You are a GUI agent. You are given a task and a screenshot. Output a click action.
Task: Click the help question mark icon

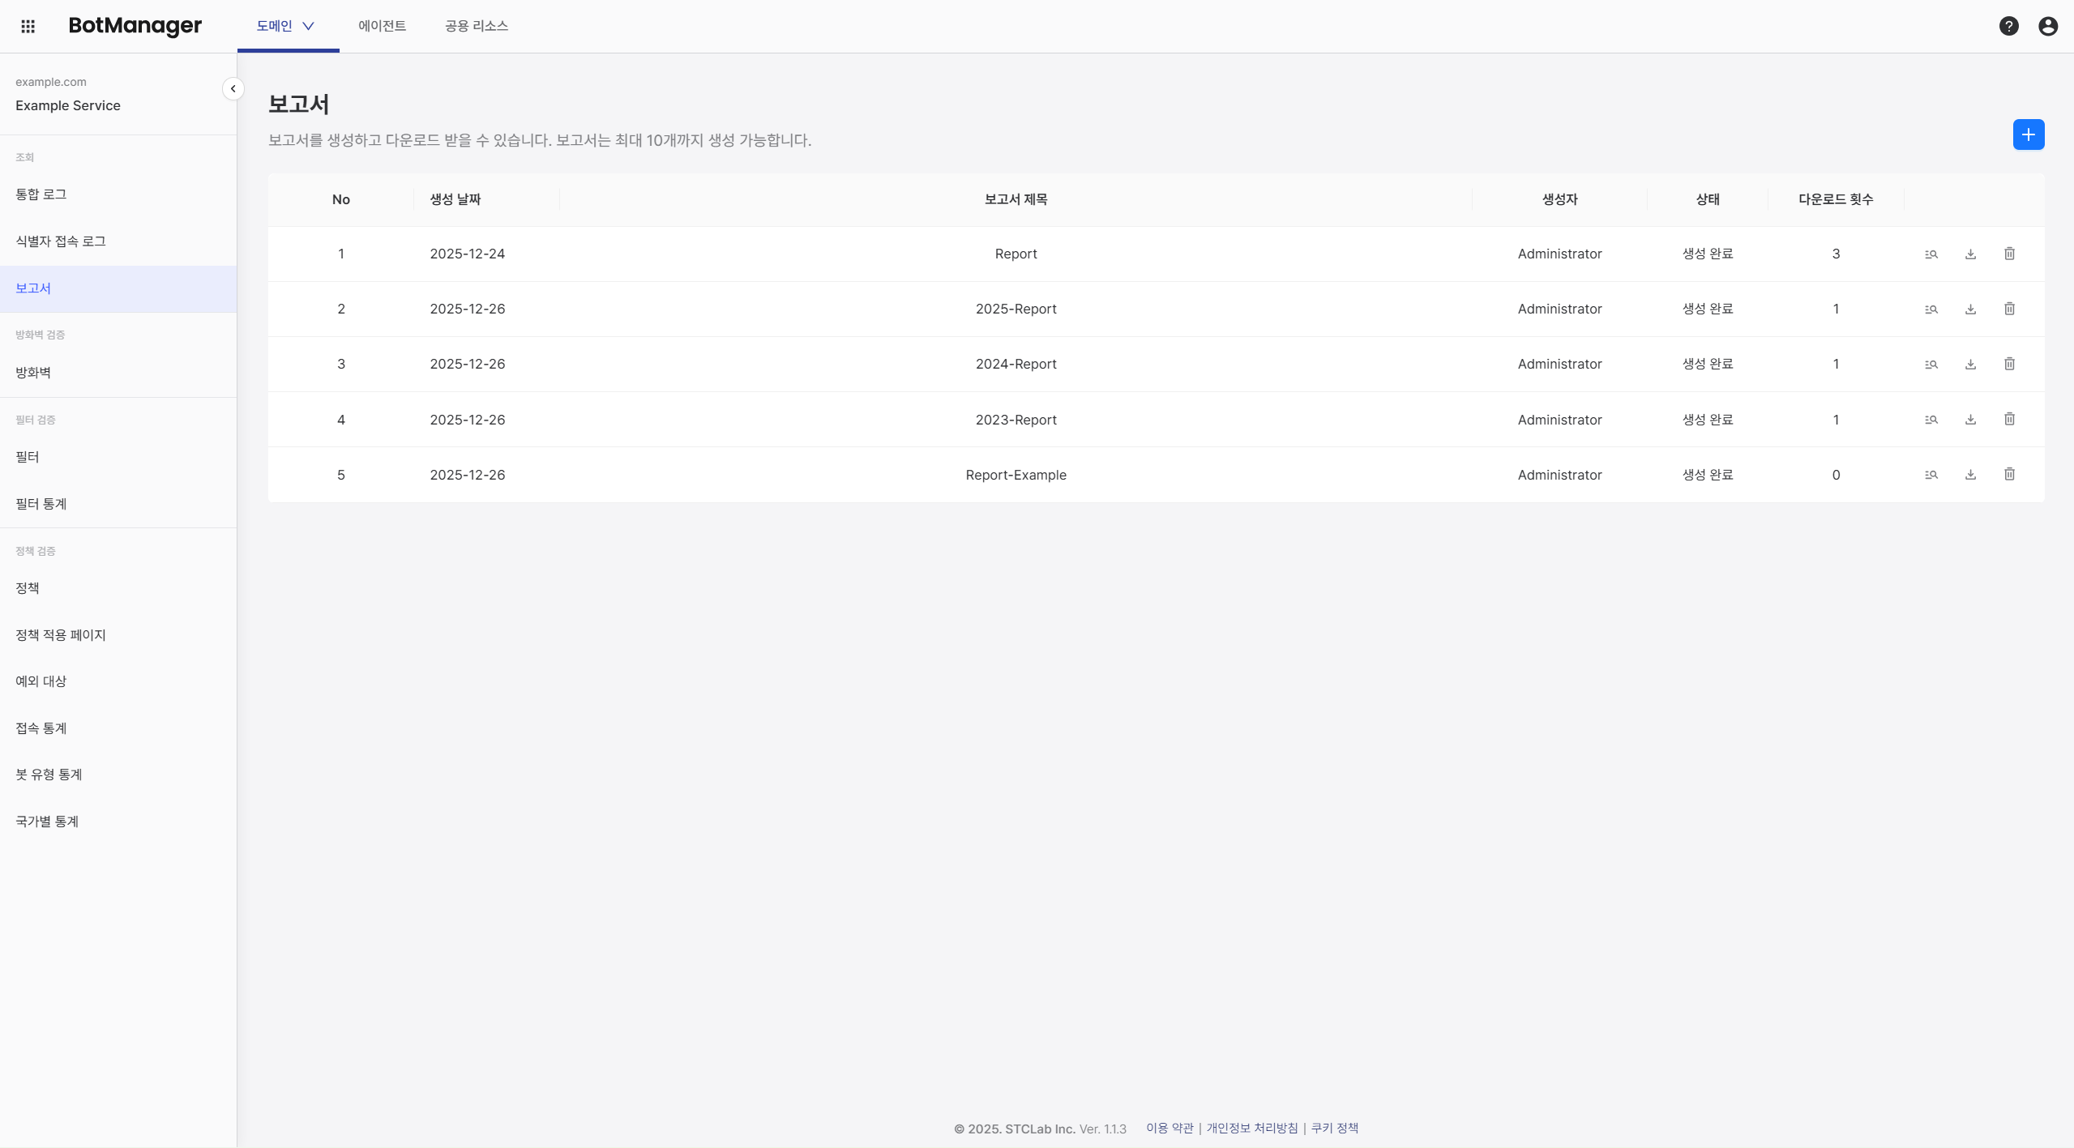tap(2008, 26)
